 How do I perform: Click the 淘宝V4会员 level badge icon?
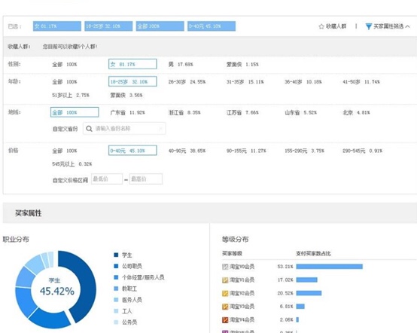click(x=225, y=319)
